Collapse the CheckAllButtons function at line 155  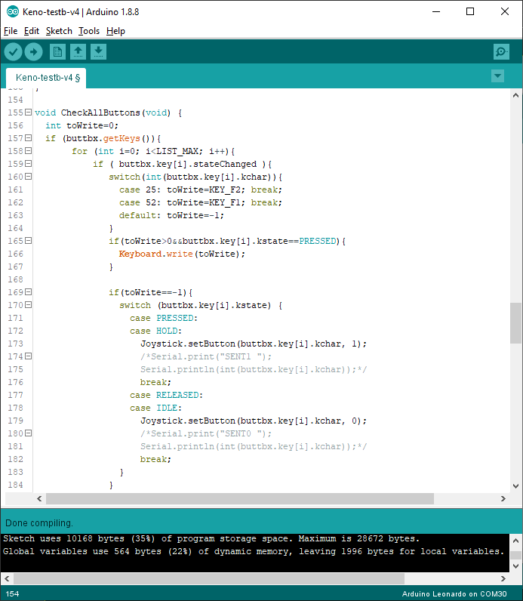[28, 112]
